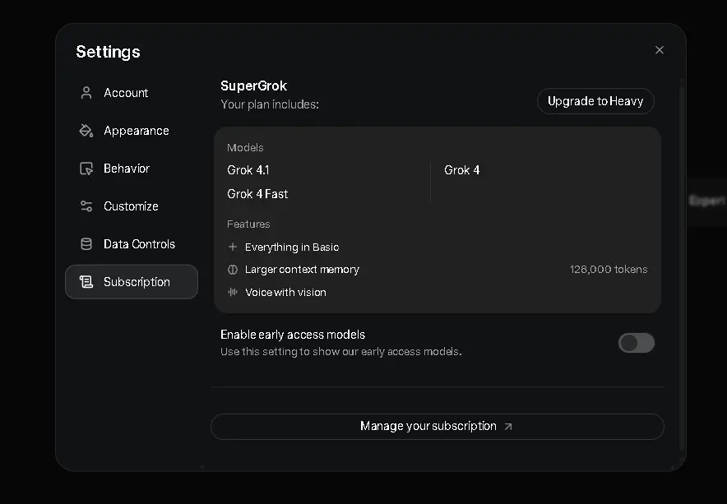Click the Appearance paint bucket icon
This screenshot has width=727, height=504.
pos(86,131)
